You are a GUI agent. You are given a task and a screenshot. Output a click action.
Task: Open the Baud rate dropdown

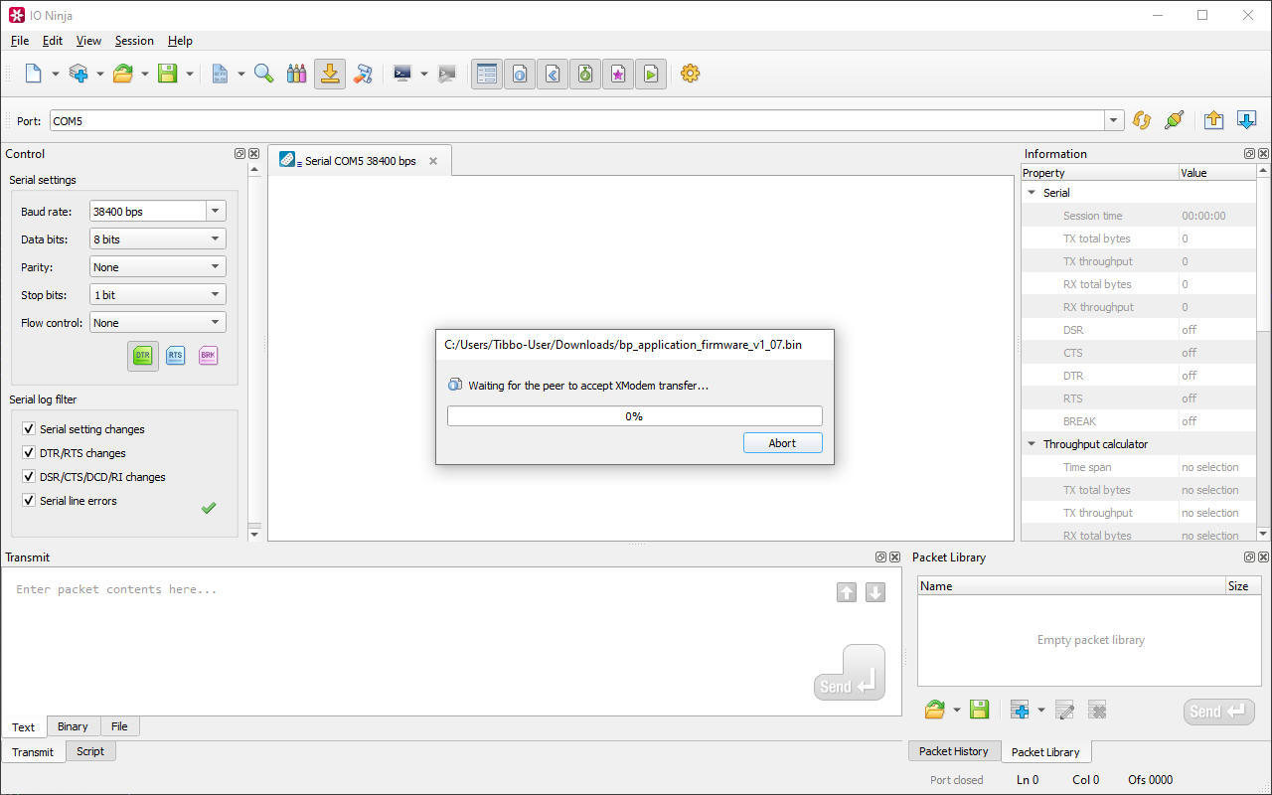[216, 212]
